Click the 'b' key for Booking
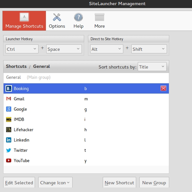Screen dimensions: 192x192 pyautogui.click(x=86, y=88)
